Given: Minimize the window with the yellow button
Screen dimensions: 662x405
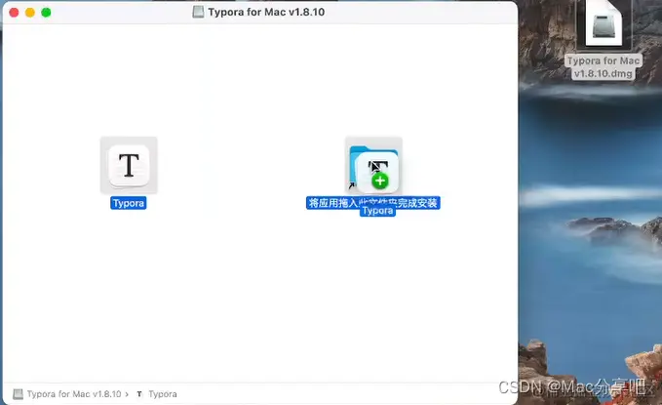Looking at the screenshot, I should coord(30,13).
